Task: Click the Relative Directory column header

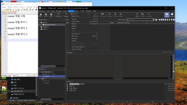Action: [x=132, y=23]
